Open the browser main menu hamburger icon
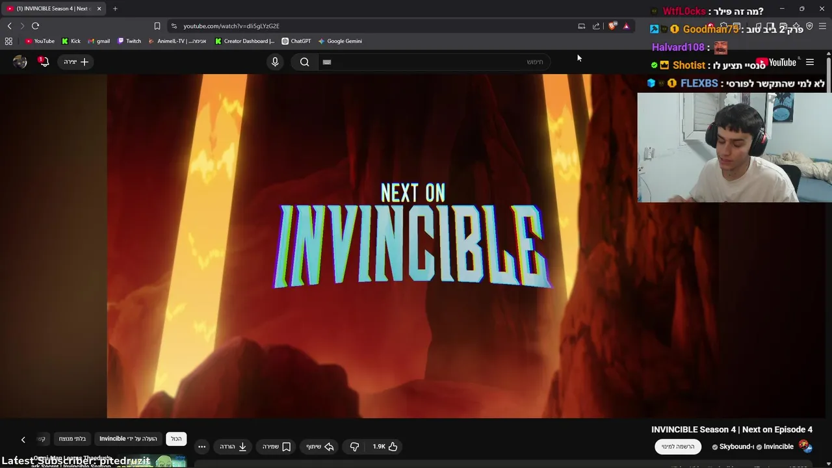The width and height of the screenshot is (832, 468). [x=822, y=26]
